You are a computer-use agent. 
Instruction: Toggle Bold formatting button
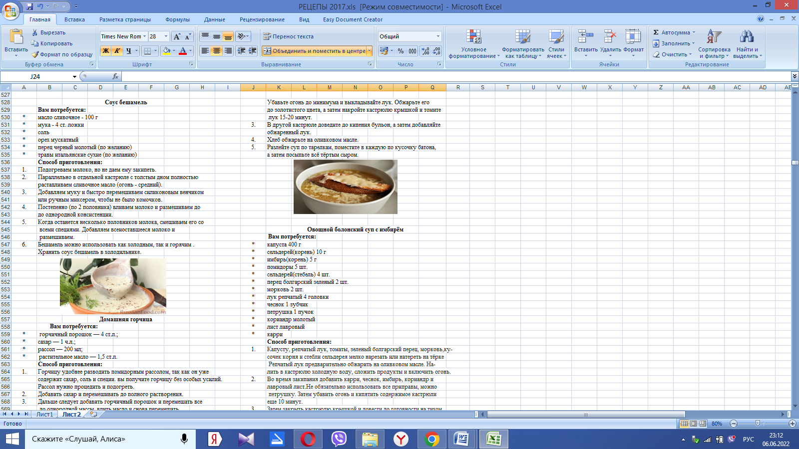[x=105, y=51]
